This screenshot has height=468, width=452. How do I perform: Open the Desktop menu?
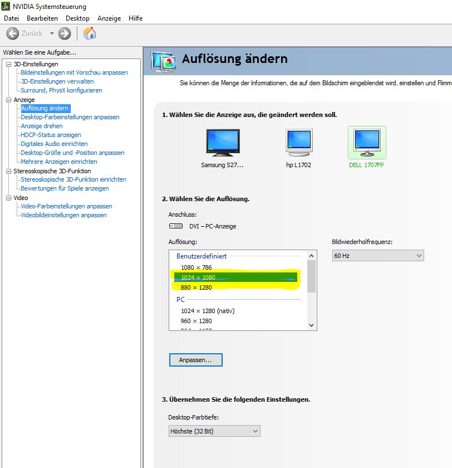(77, 18)
